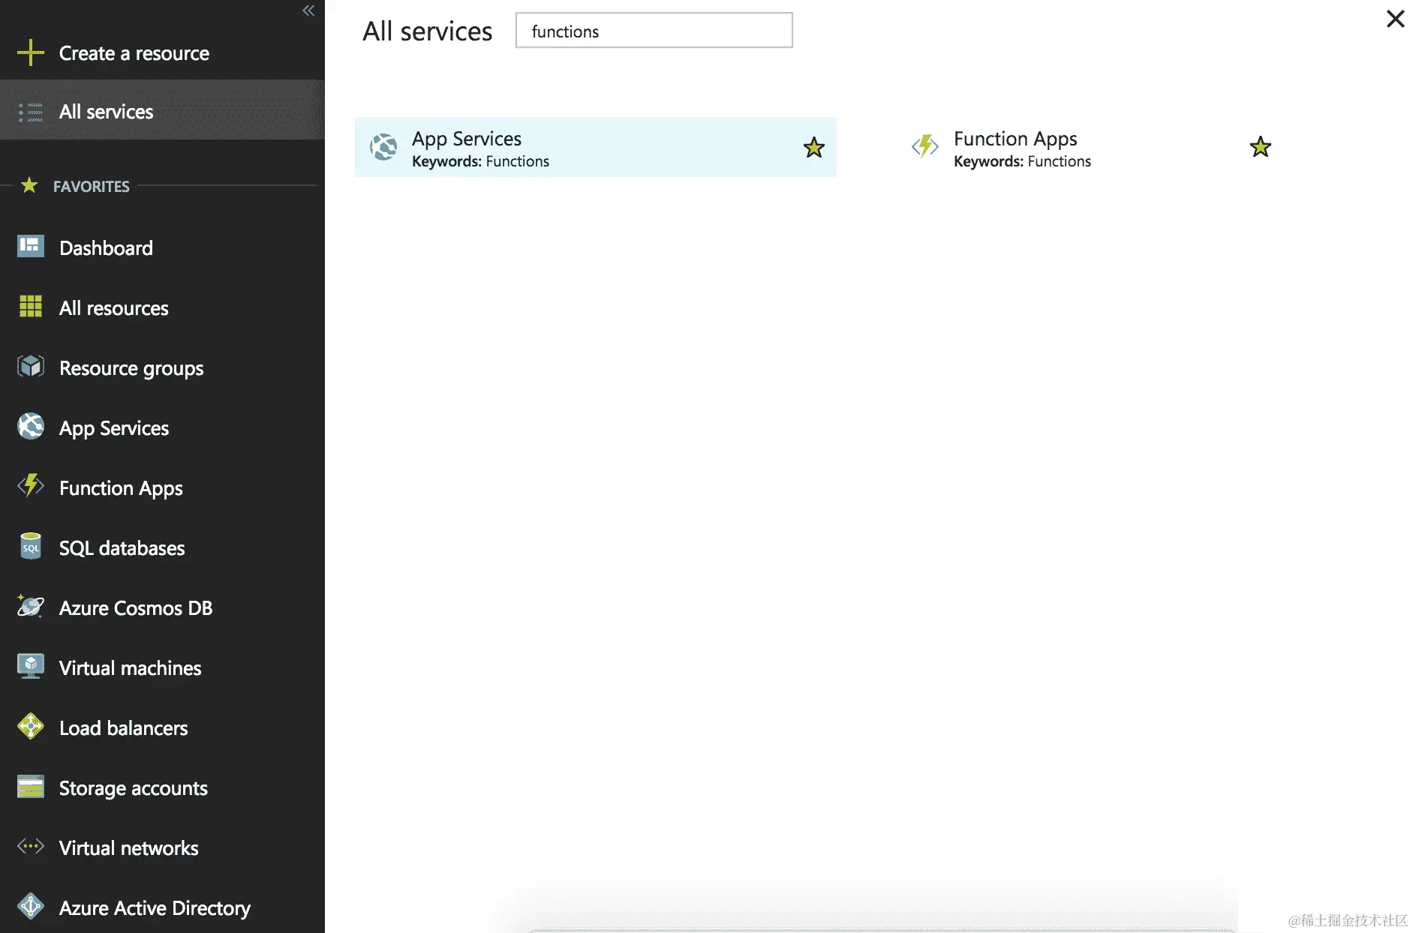This screenshot has height=933, width=1413.
Task: Open Azure Active Directory
Action: (x=162, y=907)
